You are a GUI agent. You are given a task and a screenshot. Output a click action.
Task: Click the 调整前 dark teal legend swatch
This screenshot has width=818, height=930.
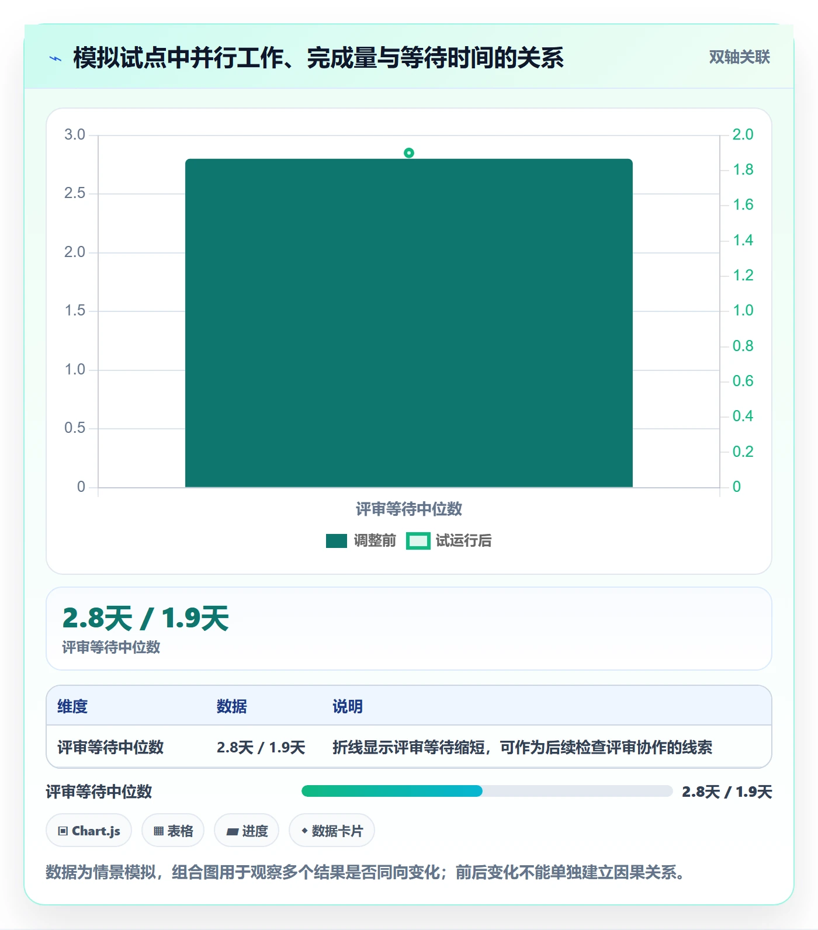pyautogui.click(x=337, y=541)
